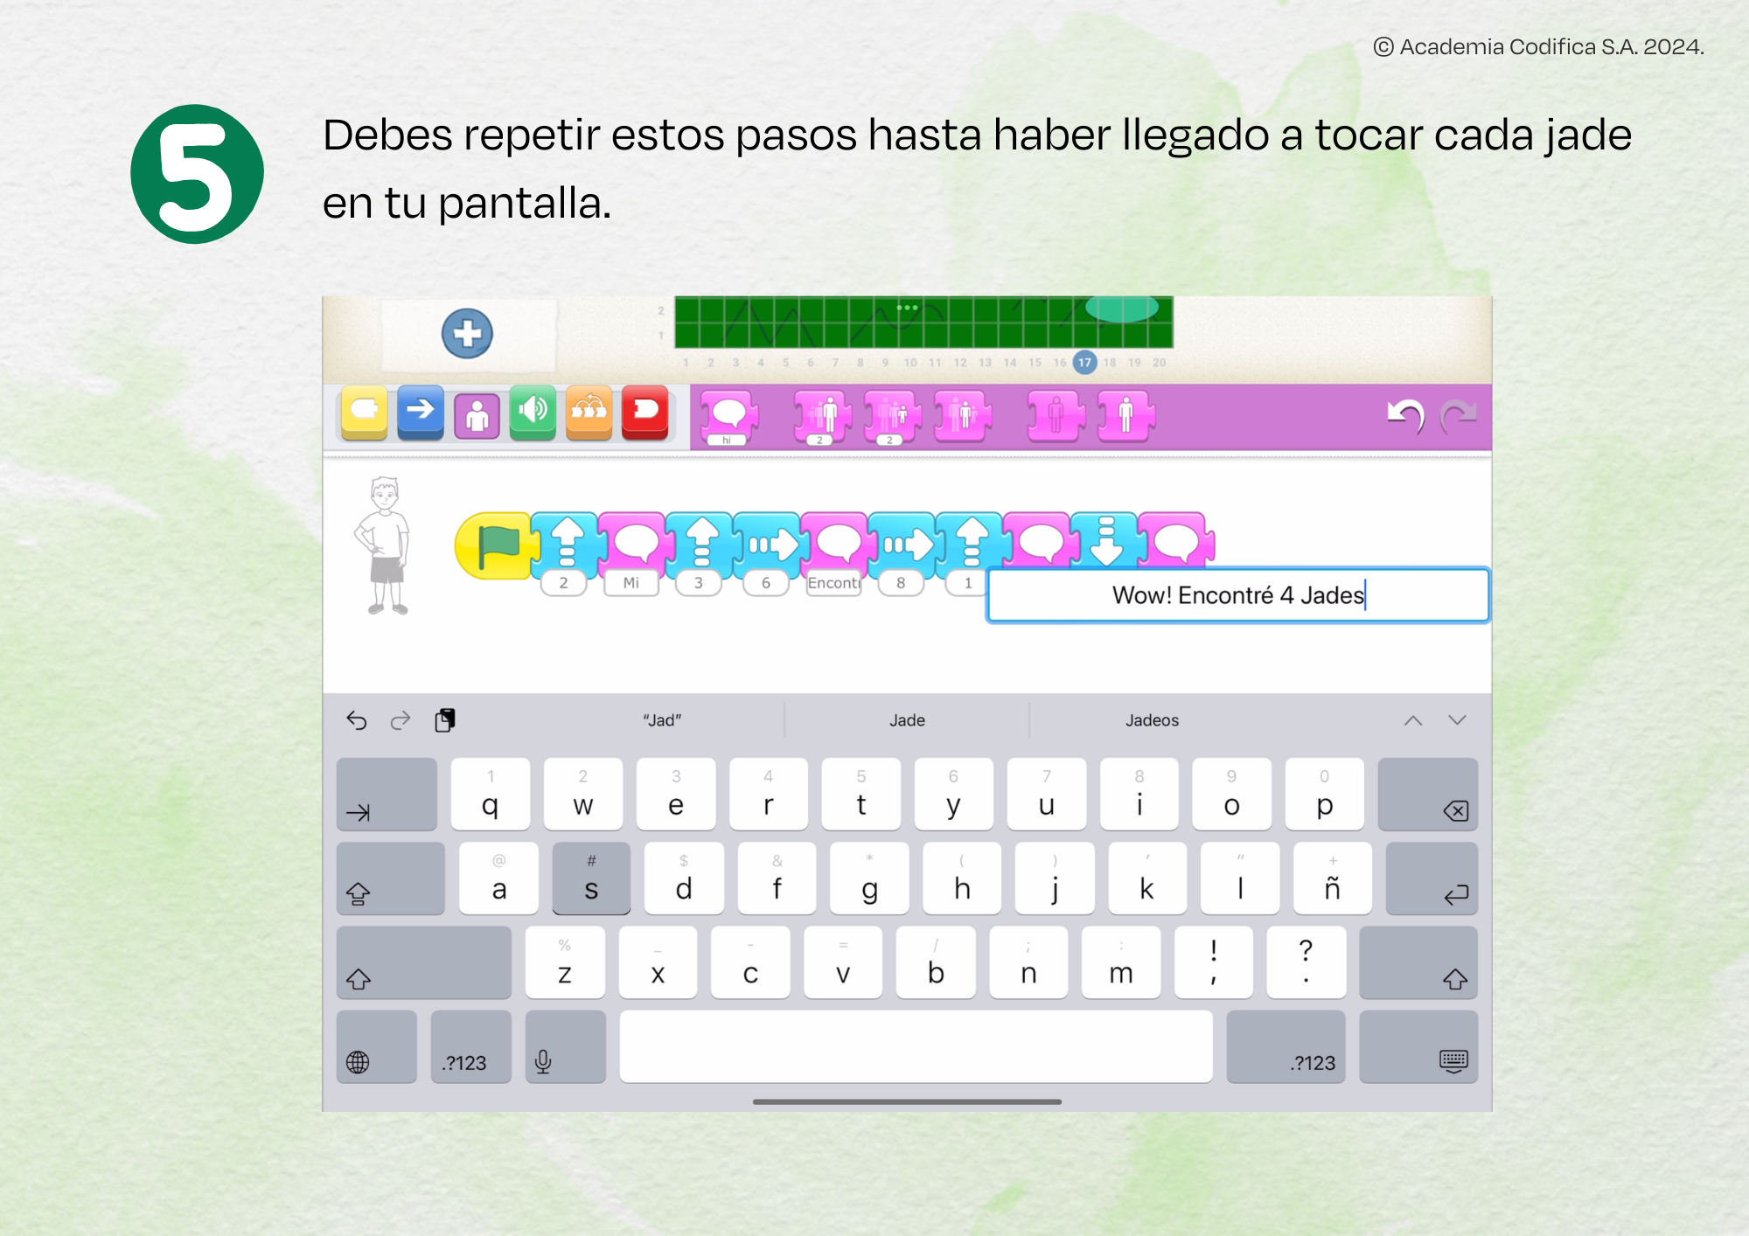This screenshot has height=1236, width=1749.
Task: Pick the Shrink block in palette
Action: [892, 417]
